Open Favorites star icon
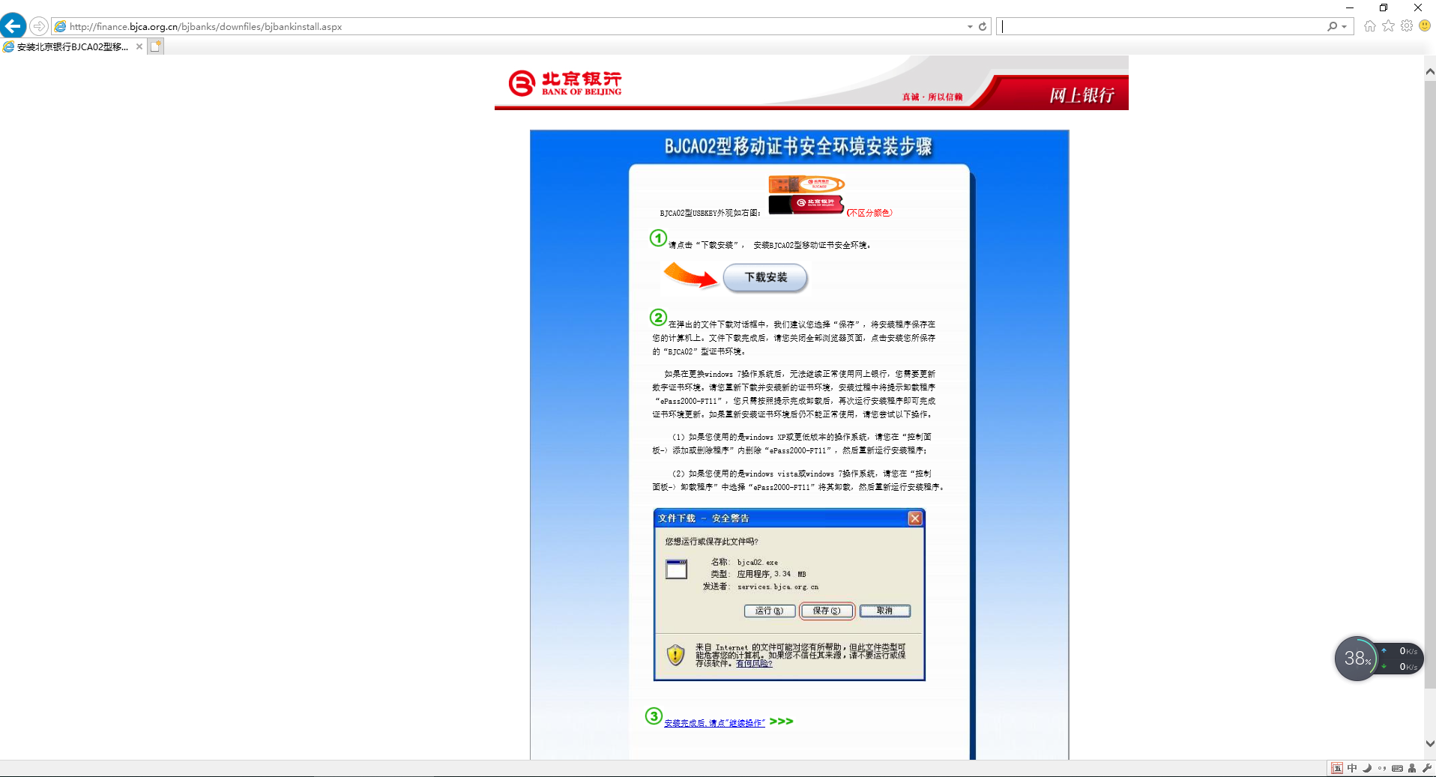 [x=1389, y=26]
